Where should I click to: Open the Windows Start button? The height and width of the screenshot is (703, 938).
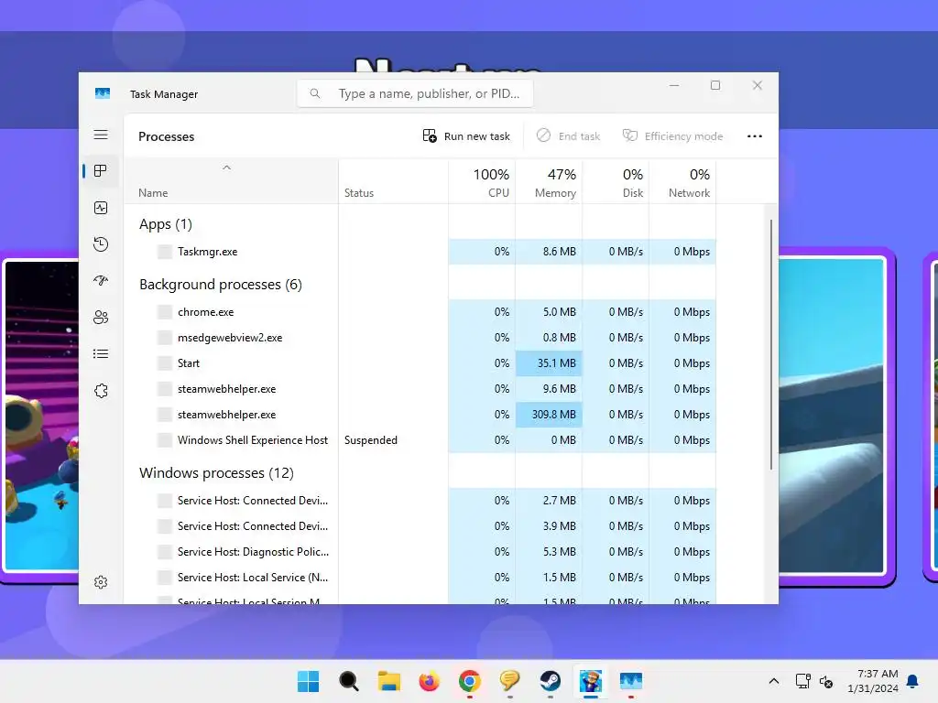pyautogui.click(x=308, y=681)
